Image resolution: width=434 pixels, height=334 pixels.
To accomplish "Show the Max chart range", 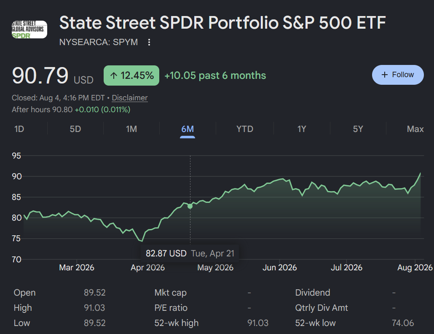I will (x=415, y=129).
